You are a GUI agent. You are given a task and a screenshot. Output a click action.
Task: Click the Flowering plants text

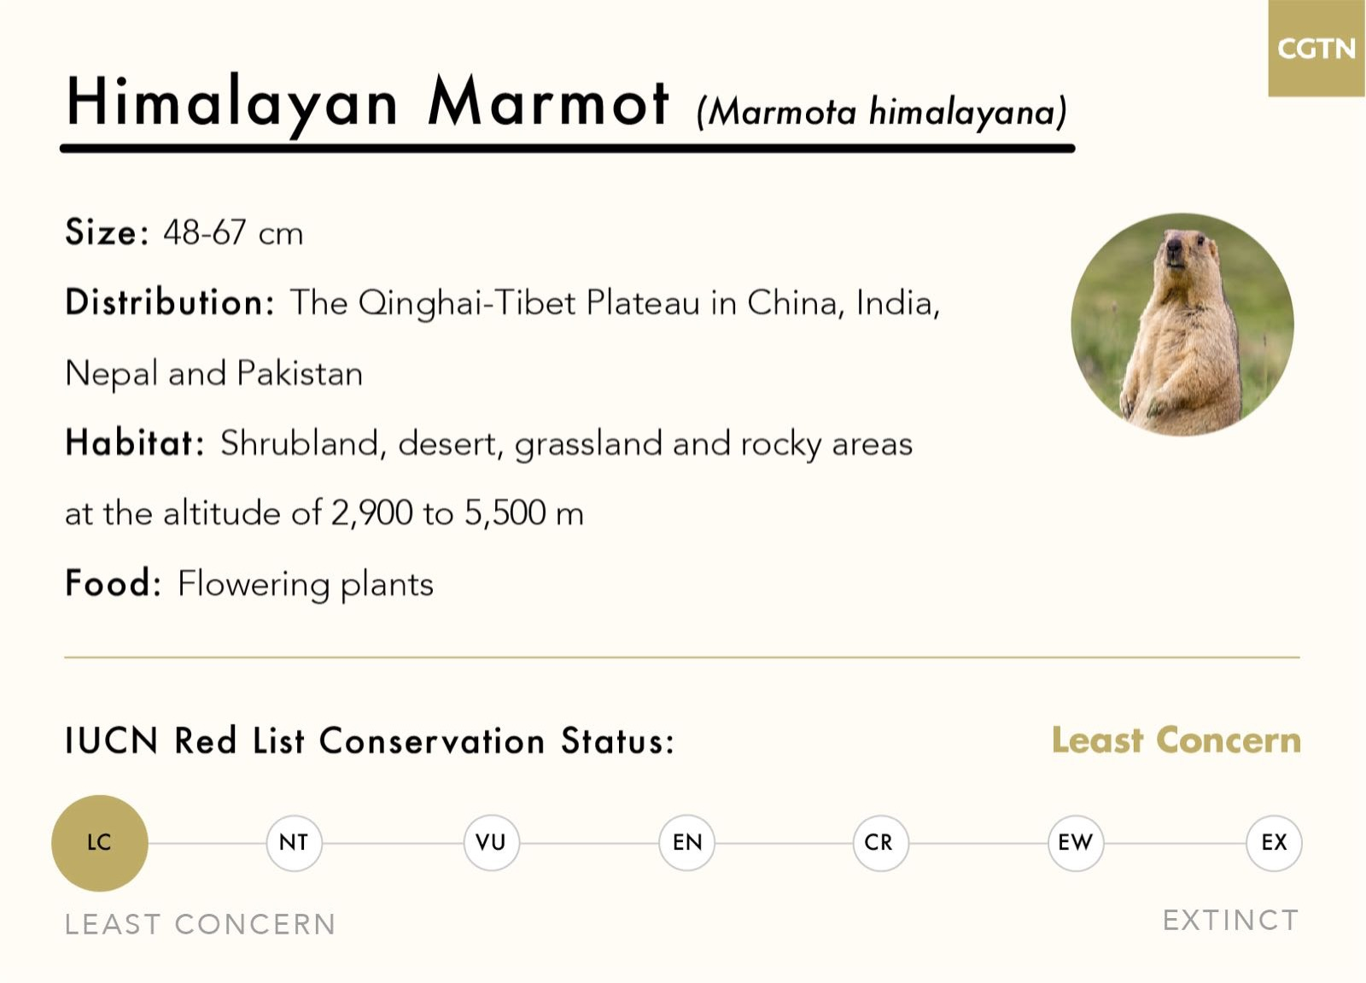306,585
